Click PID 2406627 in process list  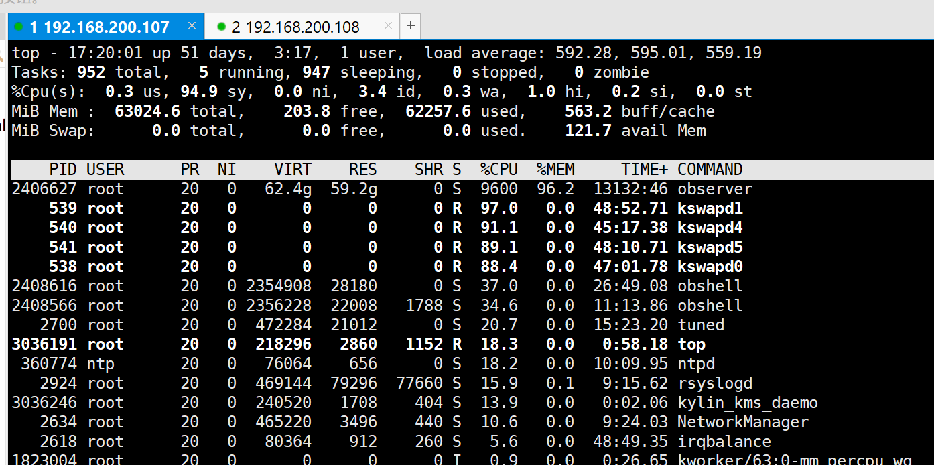(x=44, y=189)
